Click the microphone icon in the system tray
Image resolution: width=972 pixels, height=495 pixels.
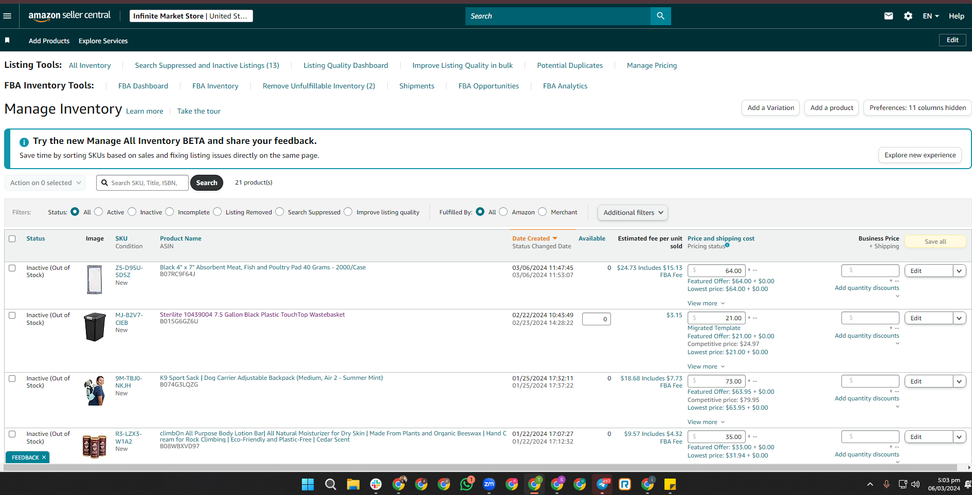(886, 484)
